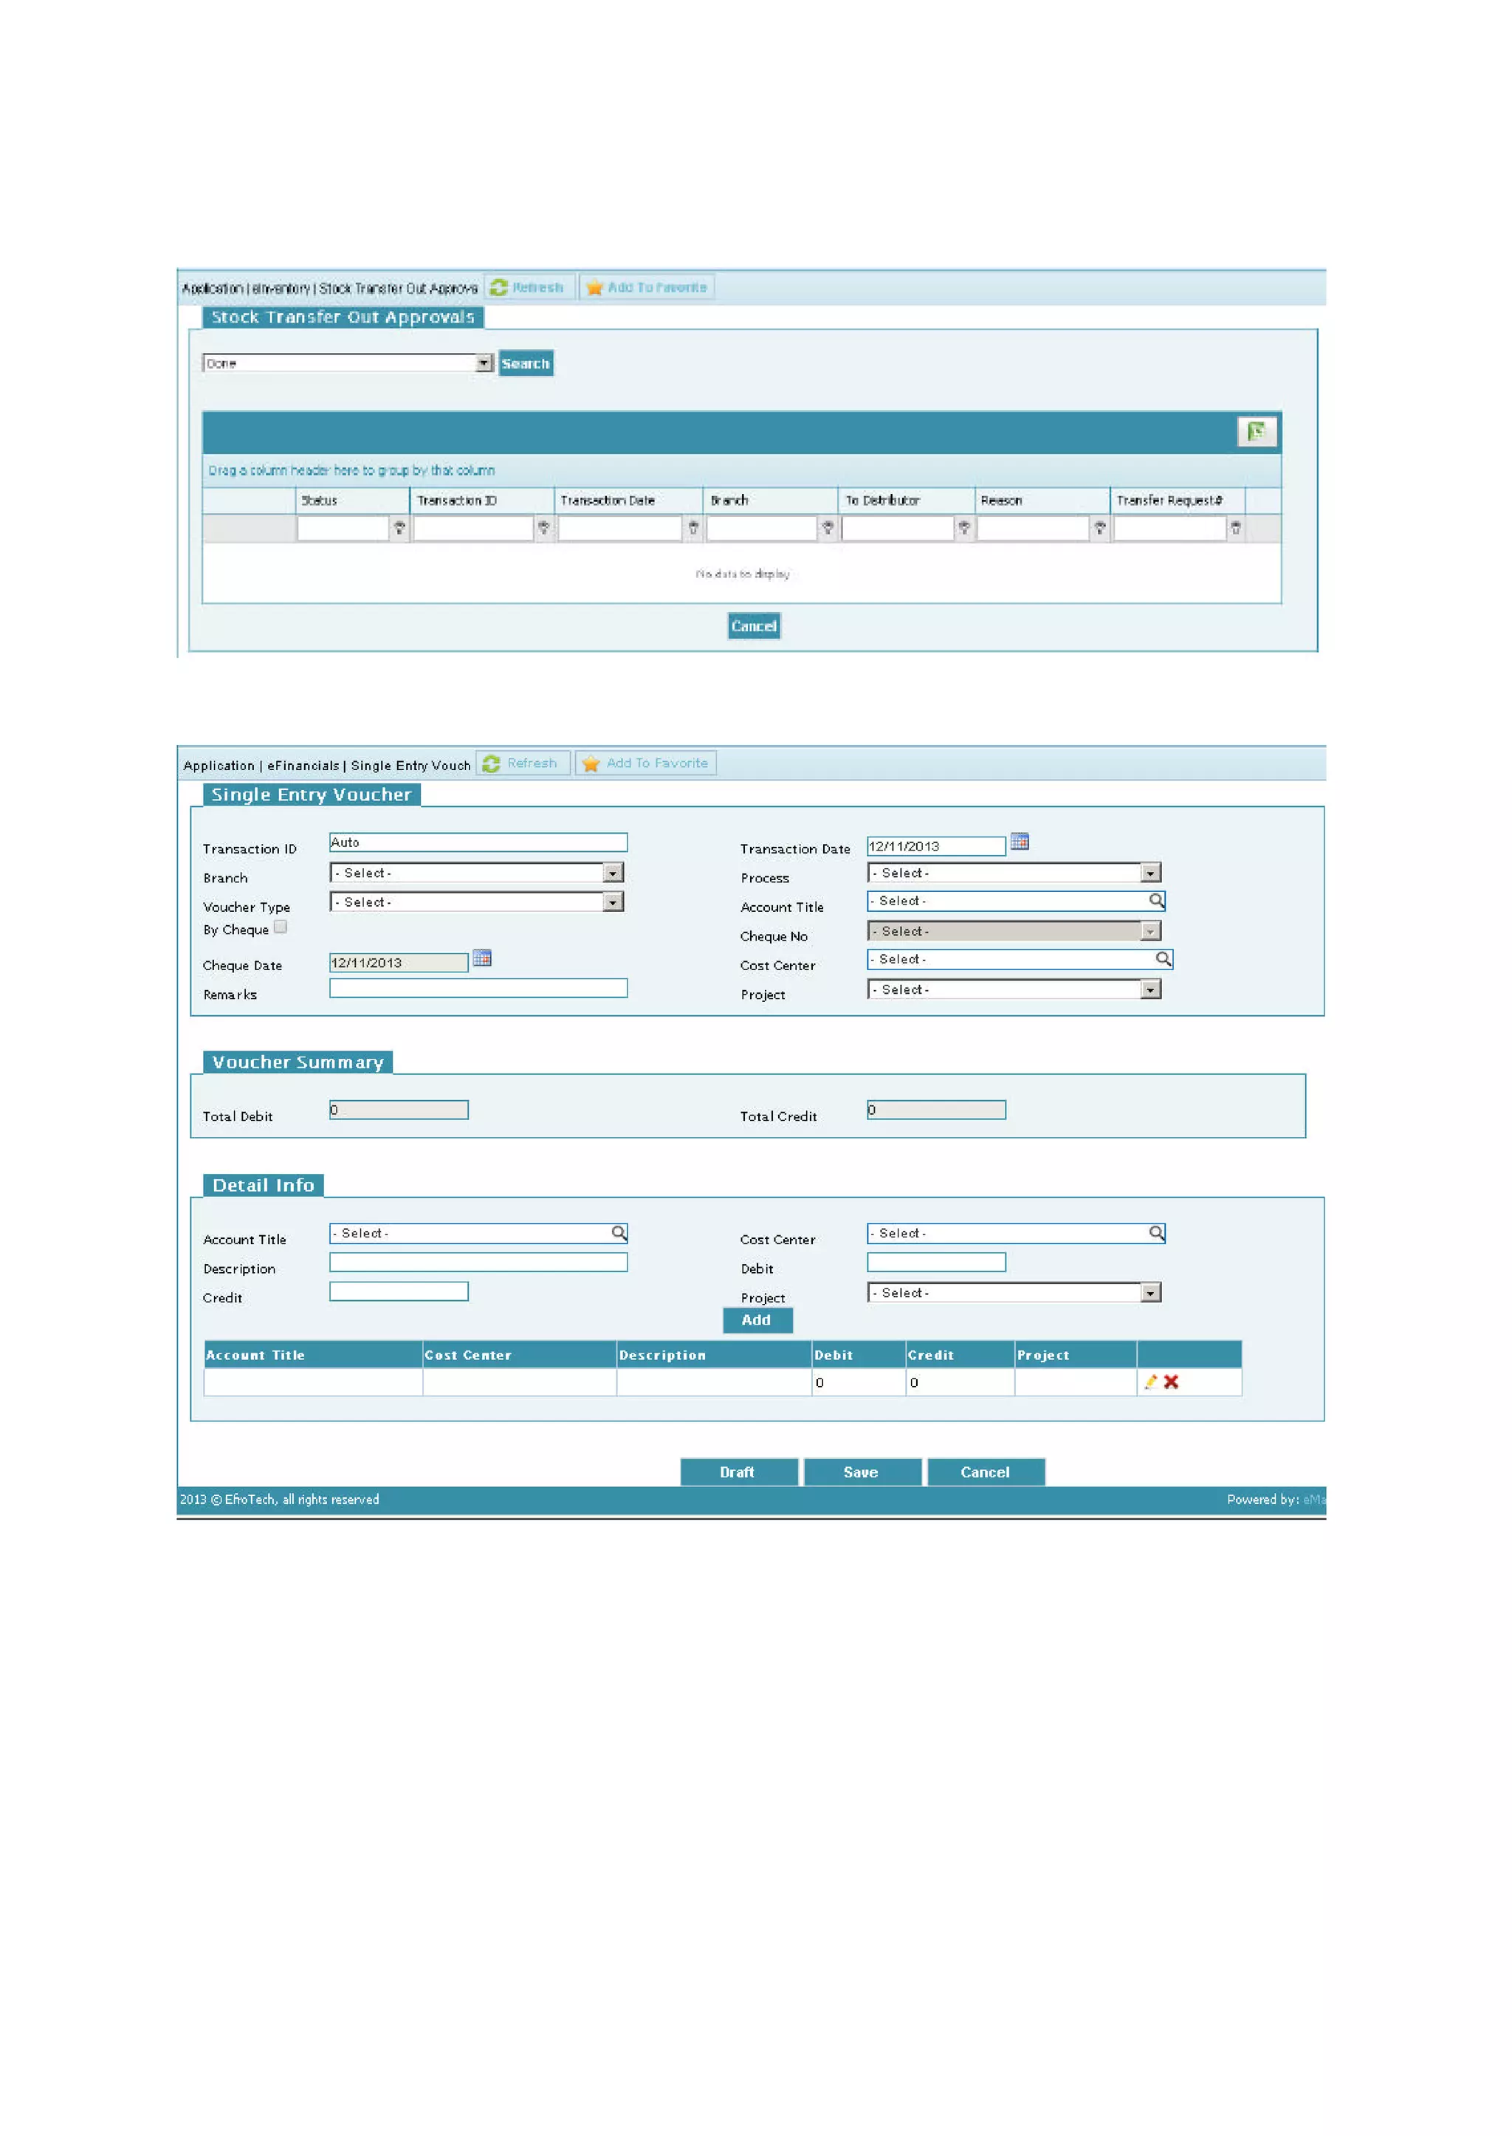The image size is (1512, 2136).
Task: Click the red delete icon in grid row
Action: (1171, 1381)
